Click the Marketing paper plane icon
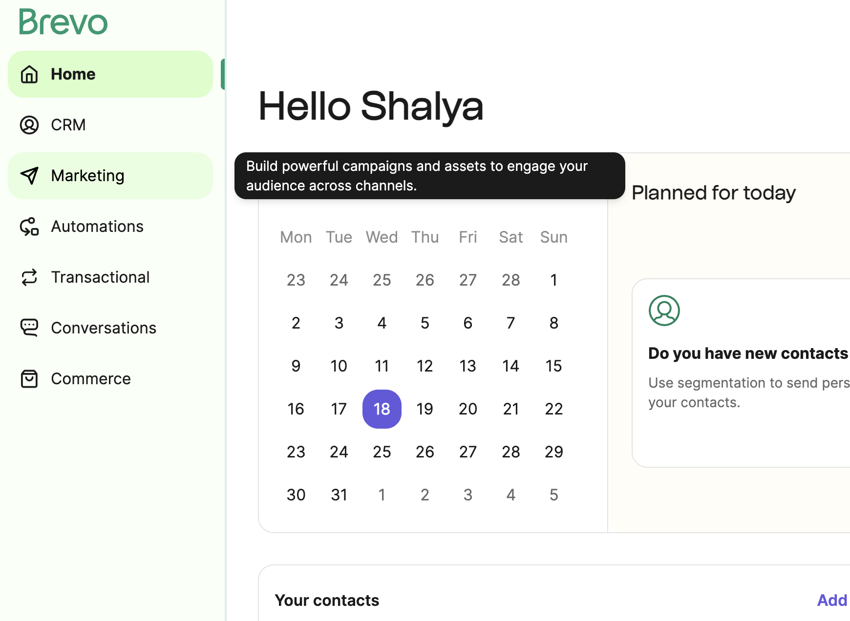Viewport: 850px width, 621px height. [x=29, y=176]
